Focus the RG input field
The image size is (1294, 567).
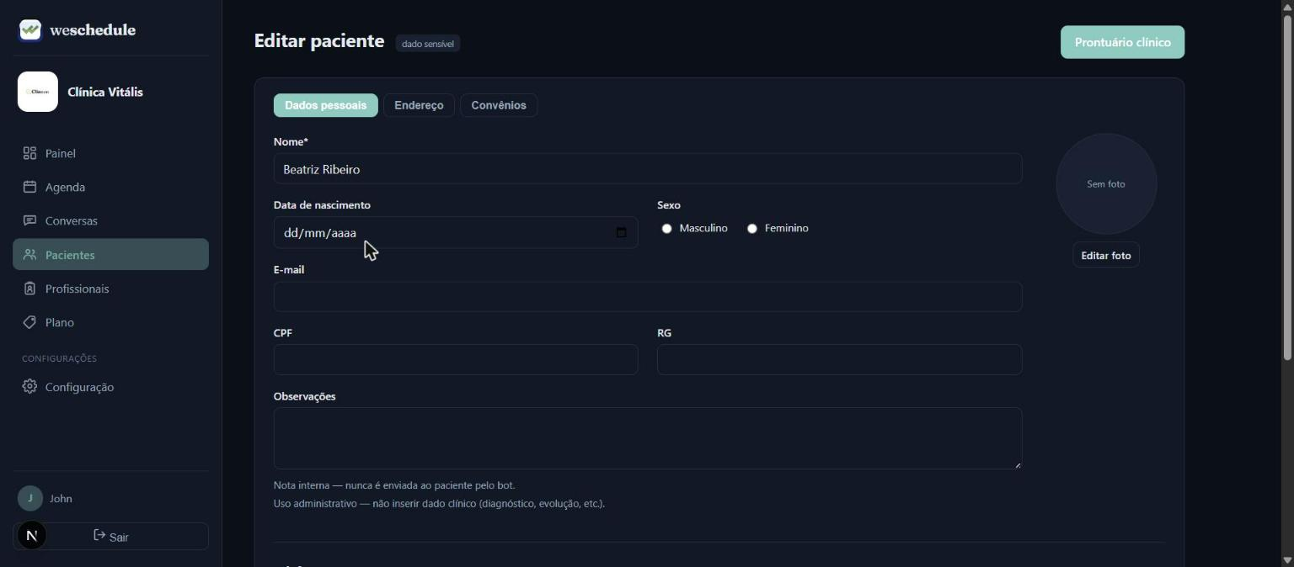pos(840,359)
